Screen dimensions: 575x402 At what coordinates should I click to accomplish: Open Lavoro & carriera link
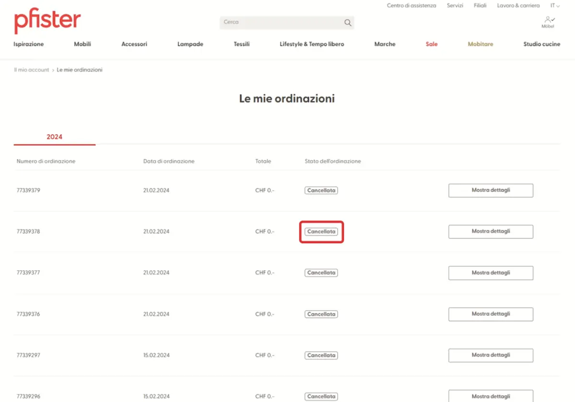518,6
